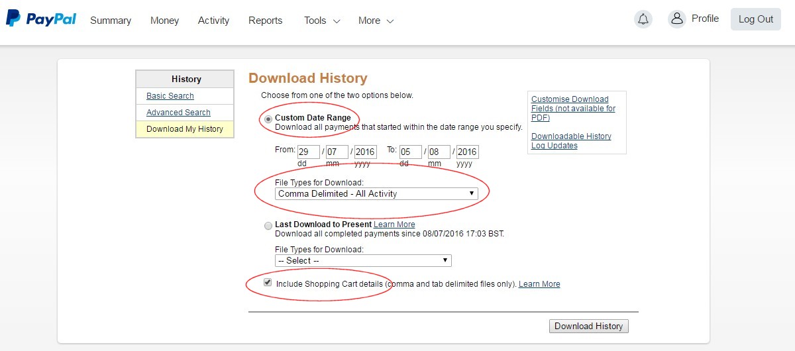Click the History sidebar header
The height and width of the screenshot is (351, 795).
pyautogui.click(x=185, y=79)
